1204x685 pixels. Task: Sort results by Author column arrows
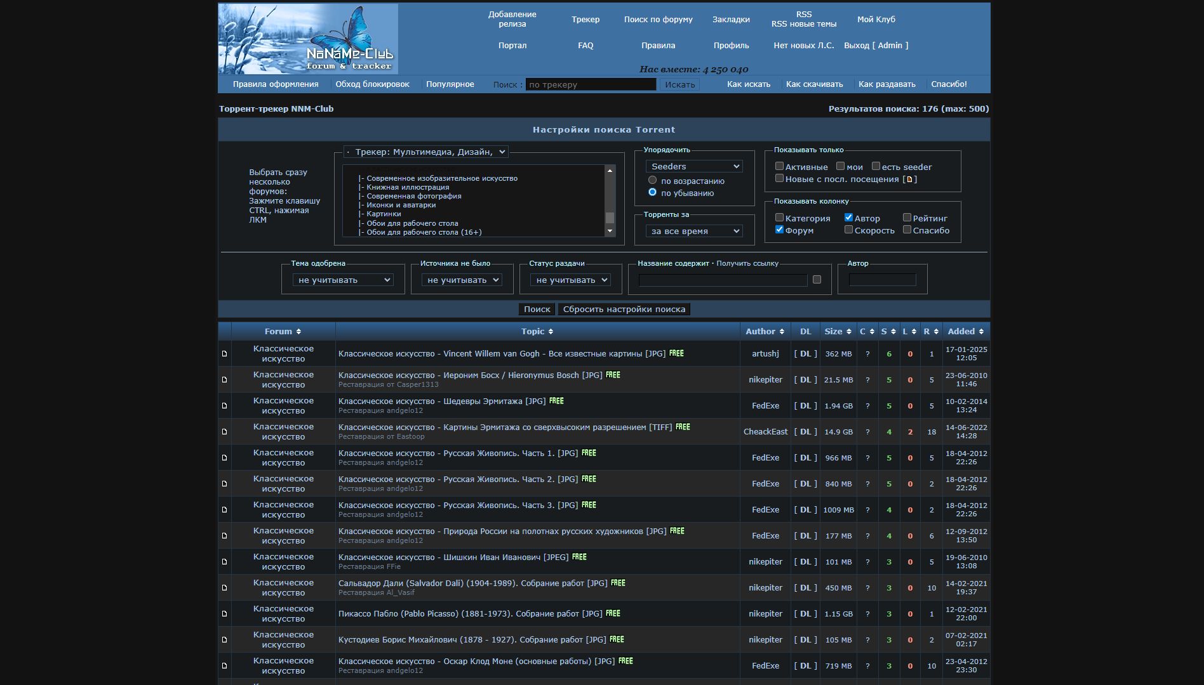pyautogui.click(x=782, y=332)
